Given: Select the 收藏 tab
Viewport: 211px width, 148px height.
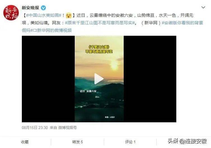Looking at the screenshot, I should pyautogui.click(x=25, y=142).
